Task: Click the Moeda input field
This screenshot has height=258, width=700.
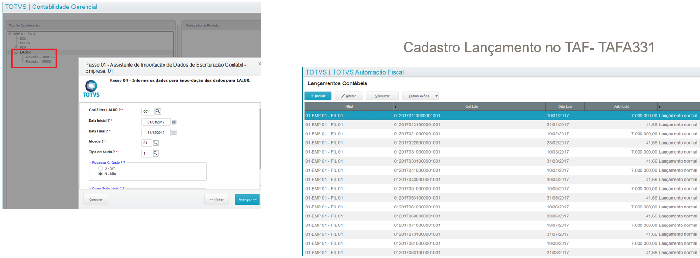Action: (x=147, y=143)
